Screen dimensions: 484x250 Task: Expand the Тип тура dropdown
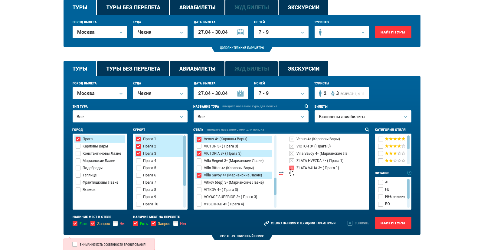click(x=130, y=116)
